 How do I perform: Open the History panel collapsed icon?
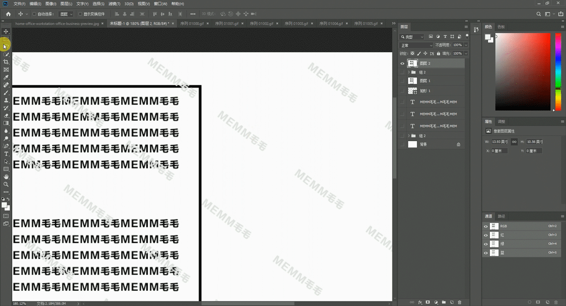click(x=476, y=29)
